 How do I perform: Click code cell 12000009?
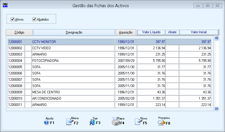tap(16, 92)
